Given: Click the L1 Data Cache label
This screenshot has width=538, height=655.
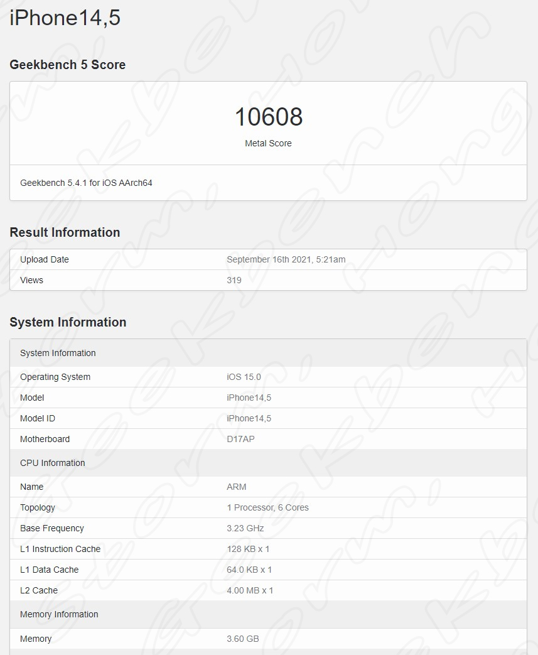Looking at the screenshot, I should tap(50, 570).
